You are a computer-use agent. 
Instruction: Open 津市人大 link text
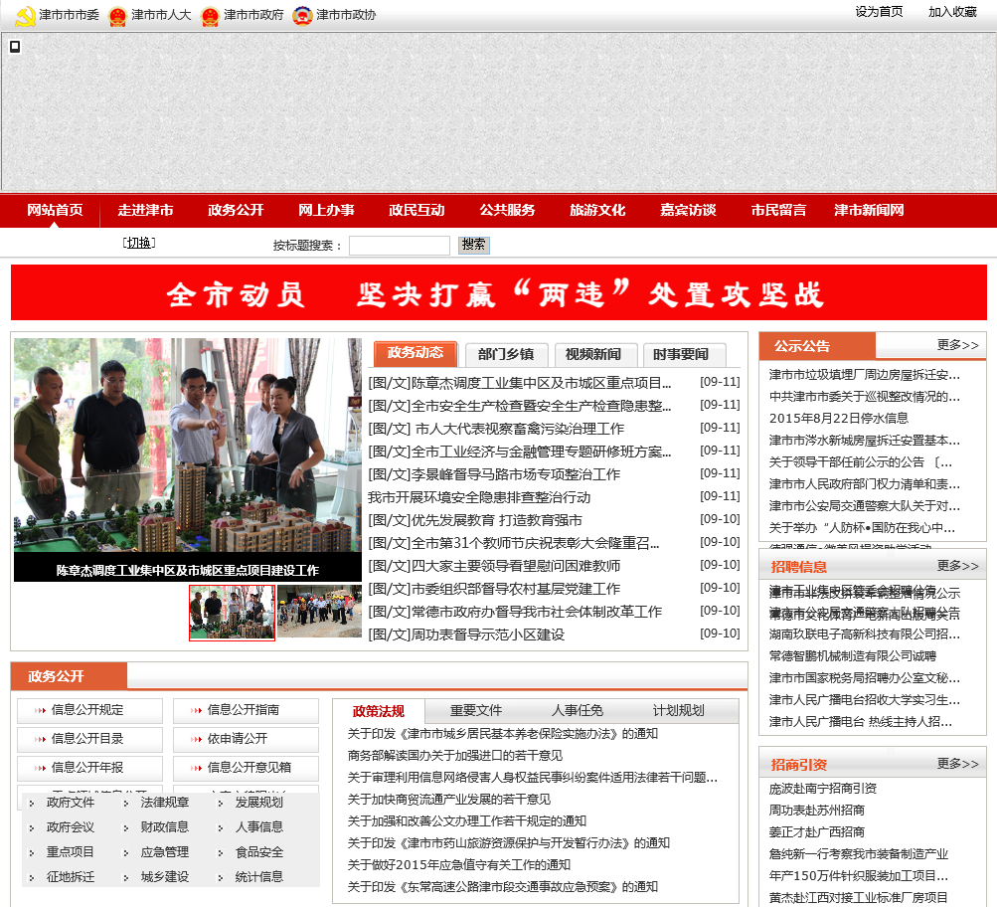coord(161,15)
